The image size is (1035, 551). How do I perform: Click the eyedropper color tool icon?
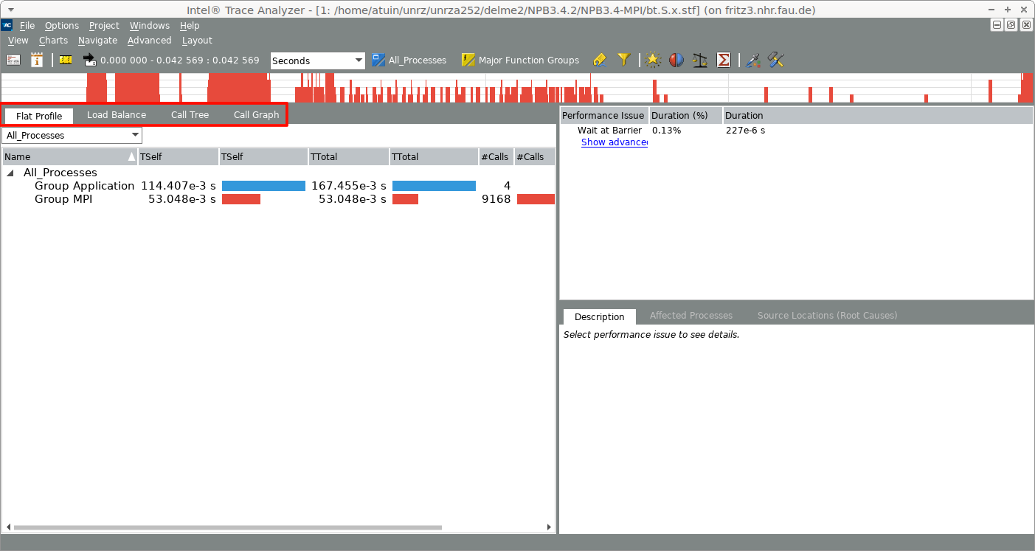click(x=752, y=60)
